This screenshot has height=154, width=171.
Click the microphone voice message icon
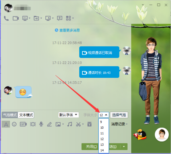(41, 124)
